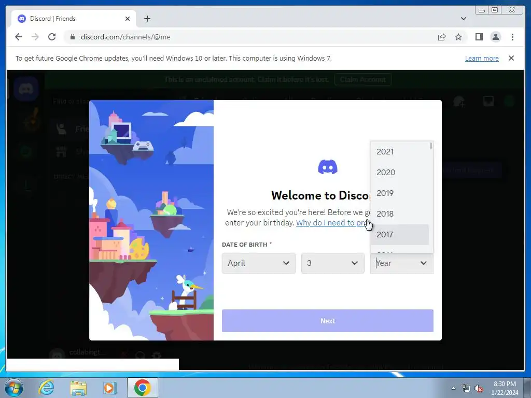Screen dimensions: 531x398
Task: Open the Windows Start menu
Action: click(x=14, y=388)
